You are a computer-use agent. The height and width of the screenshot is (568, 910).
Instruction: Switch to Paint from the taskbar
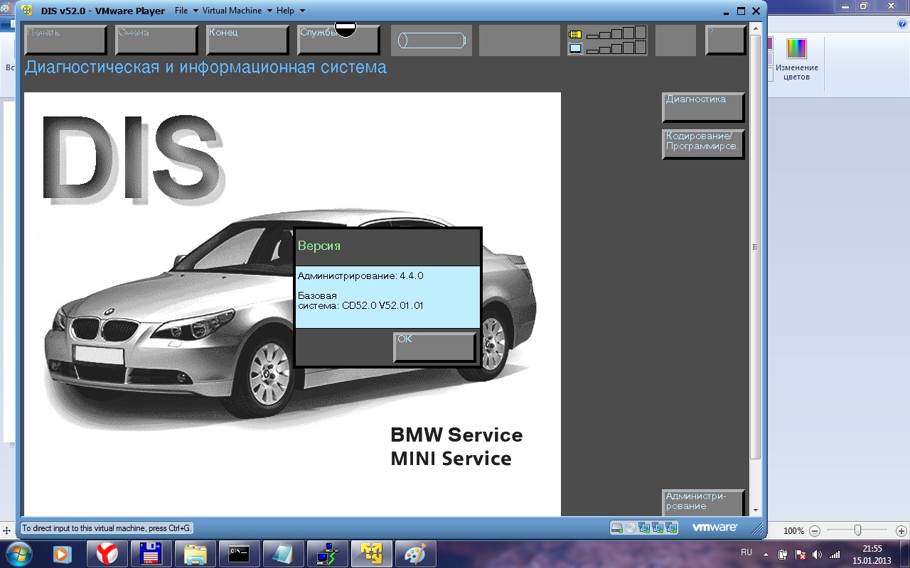point(414,554)
